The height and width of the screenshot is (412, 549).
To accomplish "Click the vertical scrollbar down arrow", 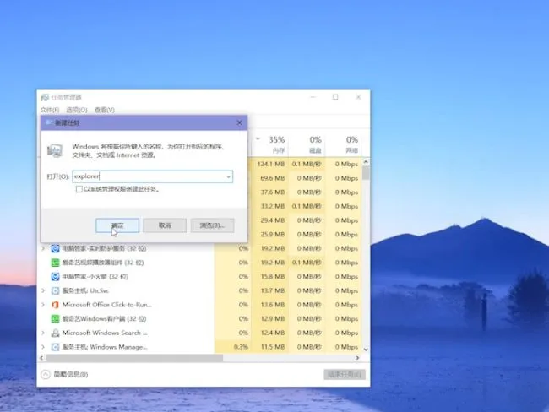I will 366,350.
